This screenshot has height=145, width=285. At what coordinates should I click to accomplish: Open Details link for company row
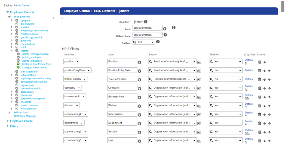tap(249, 86)
